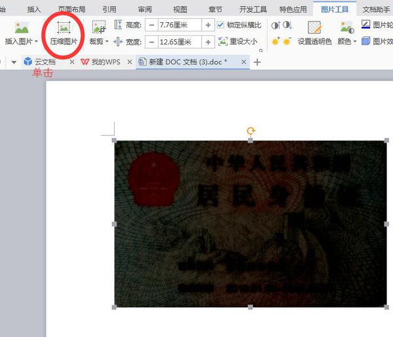
Task: Close the 我的WPS tab
Action: [x=130, y=62]
